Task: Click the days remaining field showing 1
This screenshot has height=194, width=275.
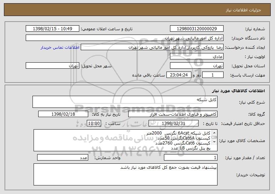Action: 213,75
